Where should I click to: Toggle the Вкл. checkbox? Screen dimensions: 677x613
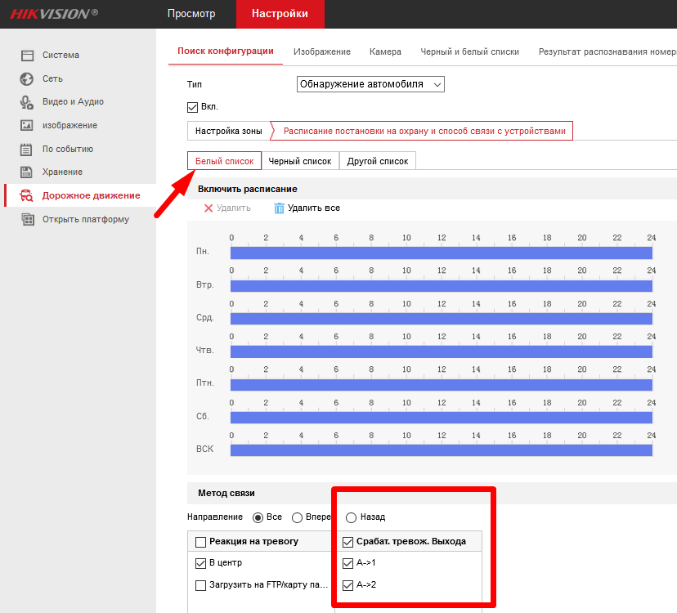192,107
